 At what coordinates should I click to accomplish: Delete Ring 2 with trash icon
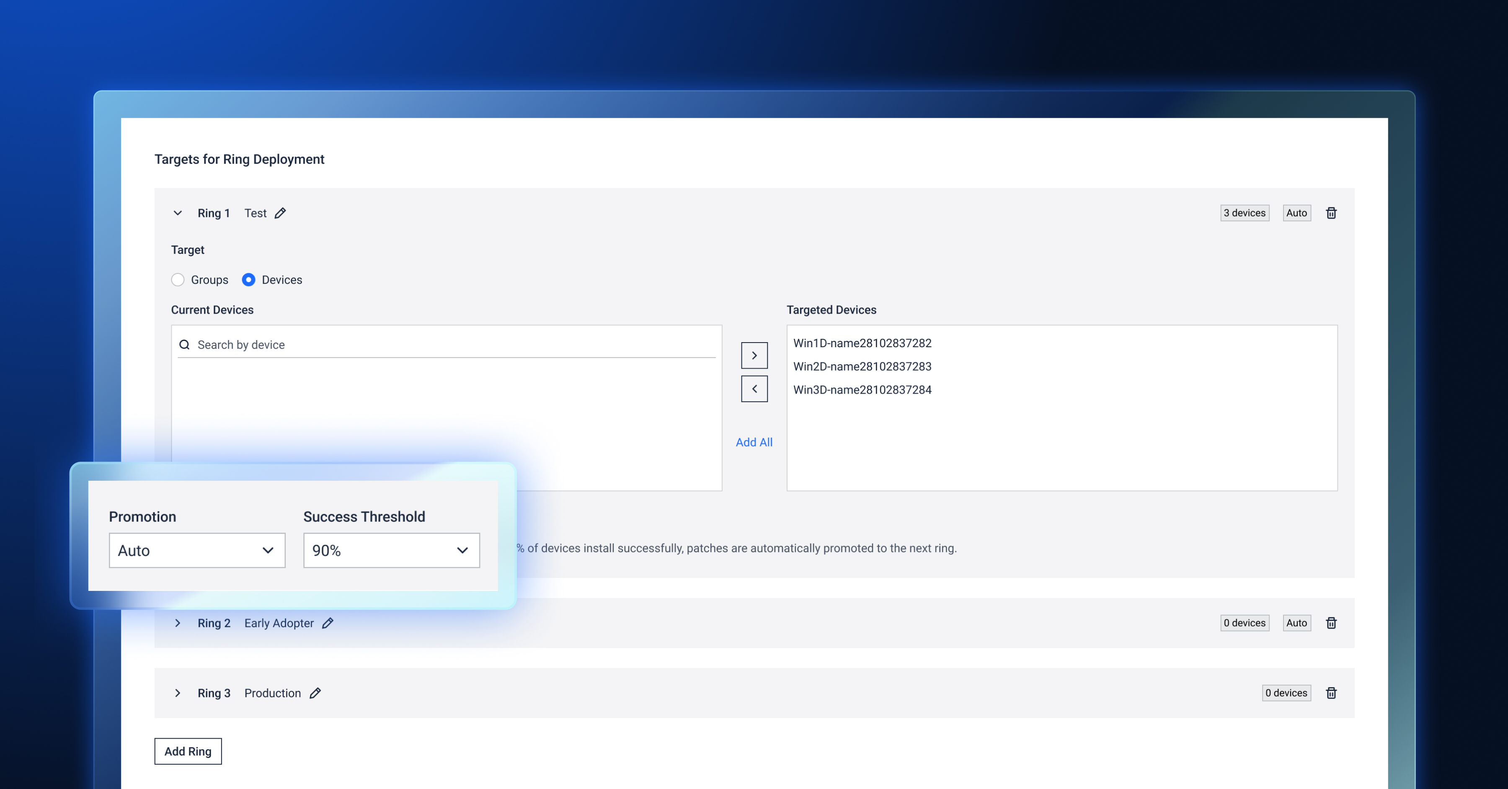tap(1331, 623)
